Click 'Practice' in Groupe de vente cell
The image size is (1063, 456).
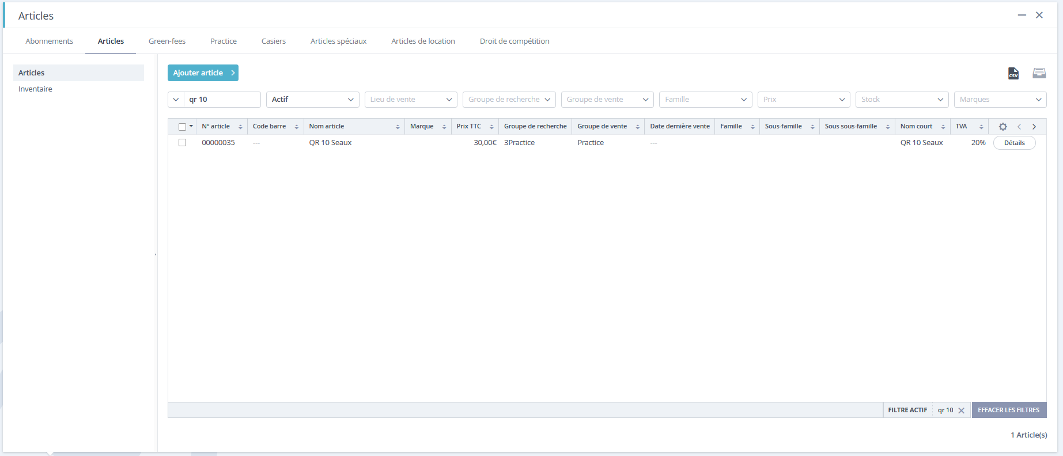591,143
